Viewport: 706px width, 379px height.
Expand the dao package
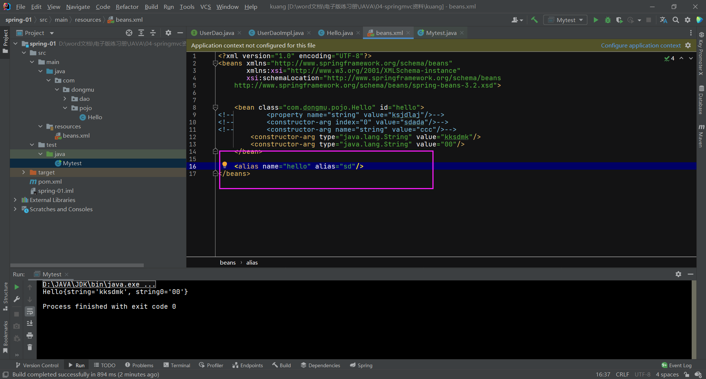pos(65,99)
